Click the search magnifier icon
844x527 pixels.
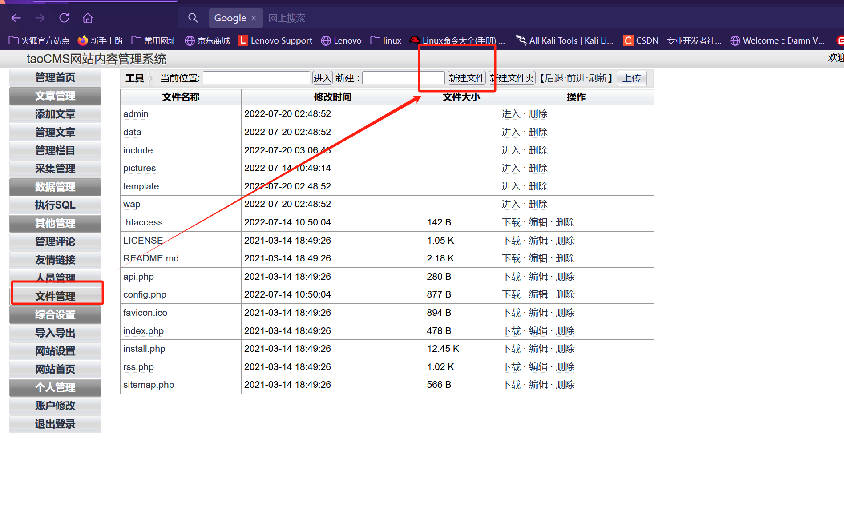pyautogui.click(x=193, y=18)
